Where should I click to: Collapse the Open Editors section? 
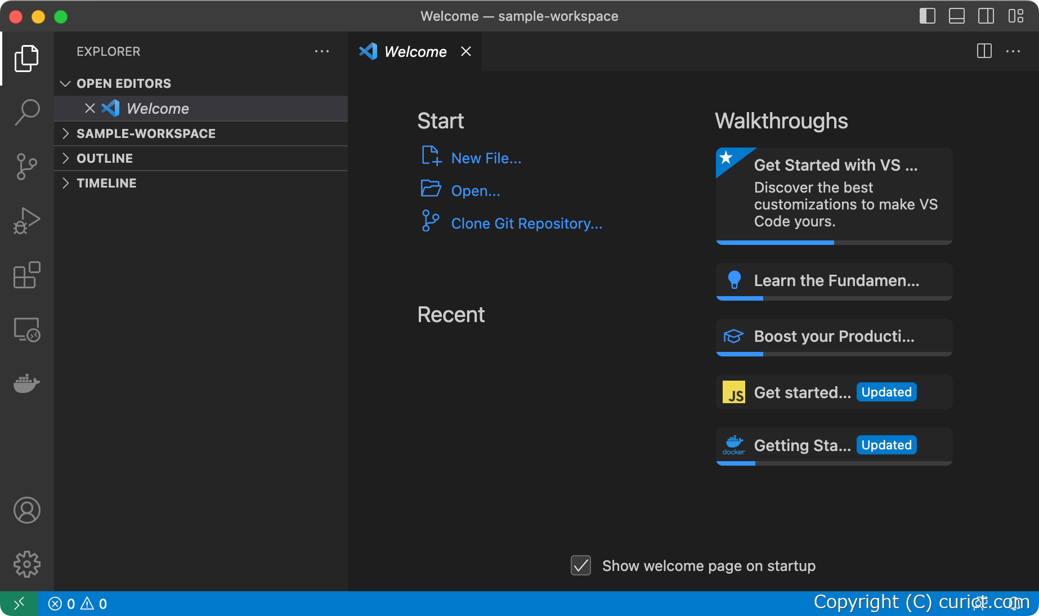(x=65, y=83)
